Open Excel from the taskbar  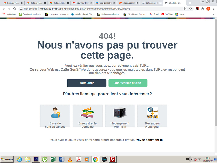point(53,159)
